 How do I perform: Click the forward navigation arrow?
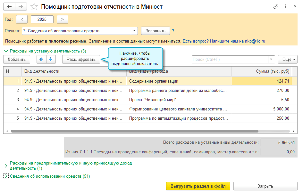tap(21, 6)
